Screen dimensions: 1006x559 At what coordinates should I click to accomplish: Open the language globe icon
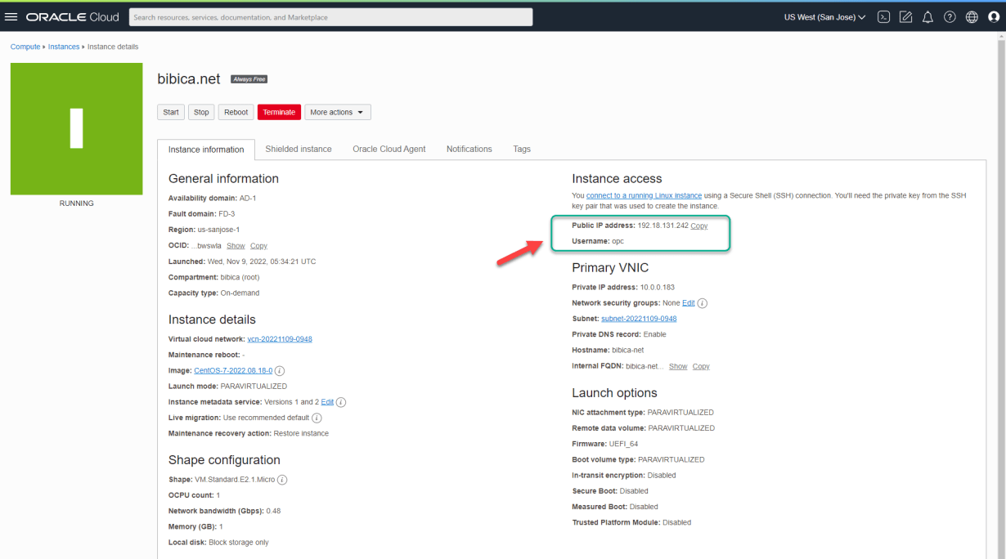click(972, 17)
